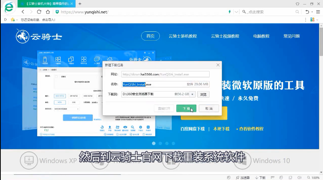Open 电脑教程 navigation item
Viewport: 323px width, 180px height.
(x=261, y=36)
